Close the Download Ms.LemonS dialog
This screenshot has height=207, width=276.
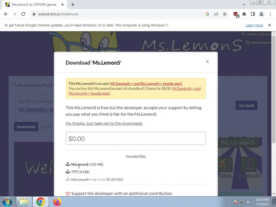pyautogui.click(x=207, y=61)
